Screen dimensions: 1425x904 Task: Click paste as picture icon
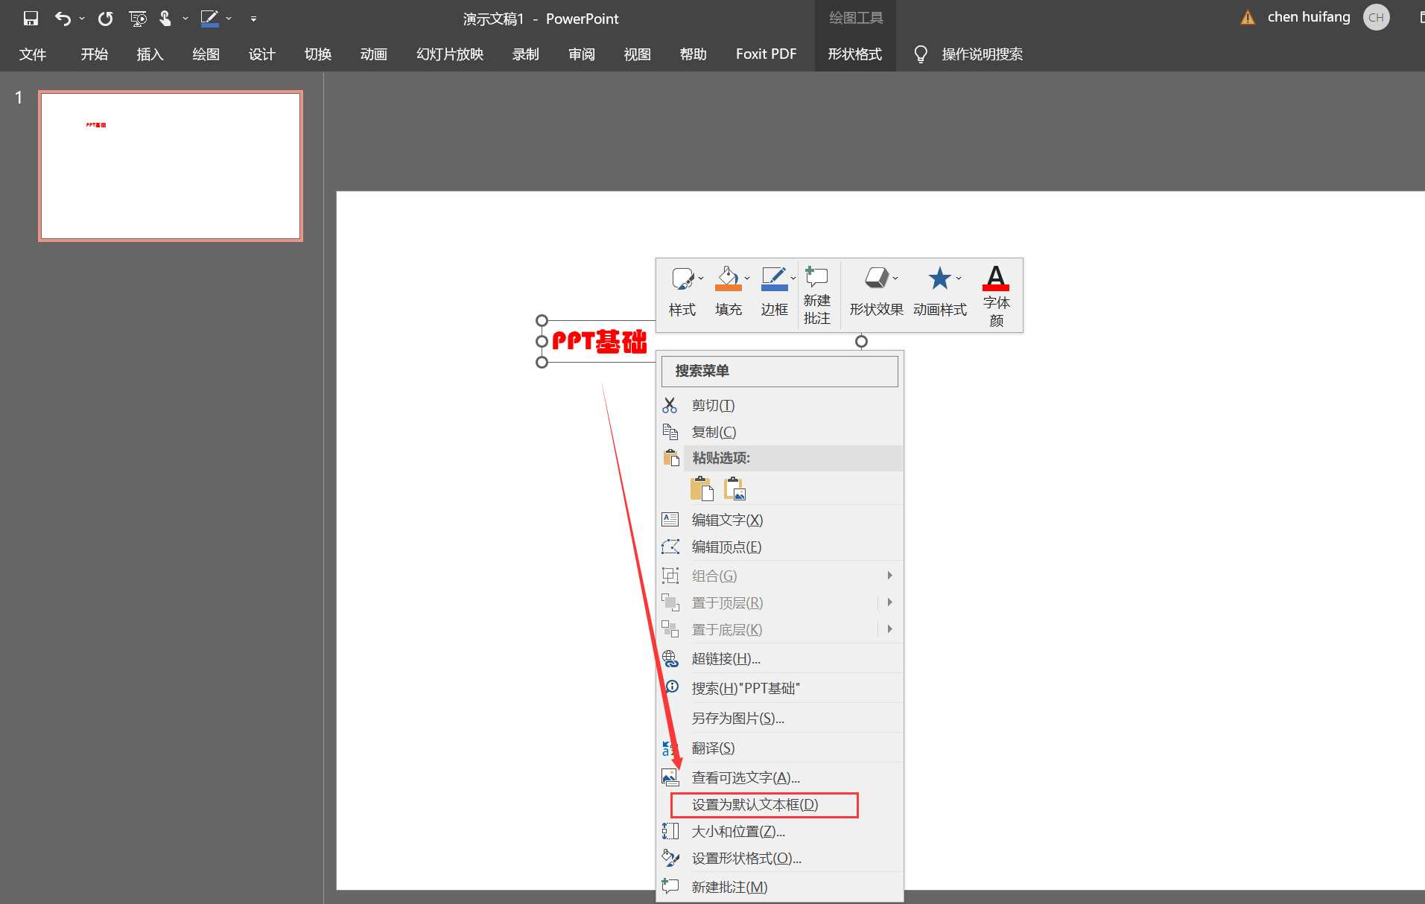[x=734, y=488]
